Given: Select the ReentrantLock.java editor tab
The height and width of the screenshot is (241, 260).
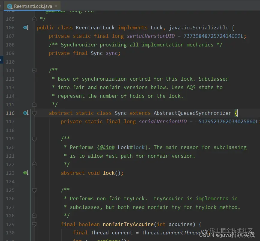Looking at the screenshot, I should coord(32,6).
